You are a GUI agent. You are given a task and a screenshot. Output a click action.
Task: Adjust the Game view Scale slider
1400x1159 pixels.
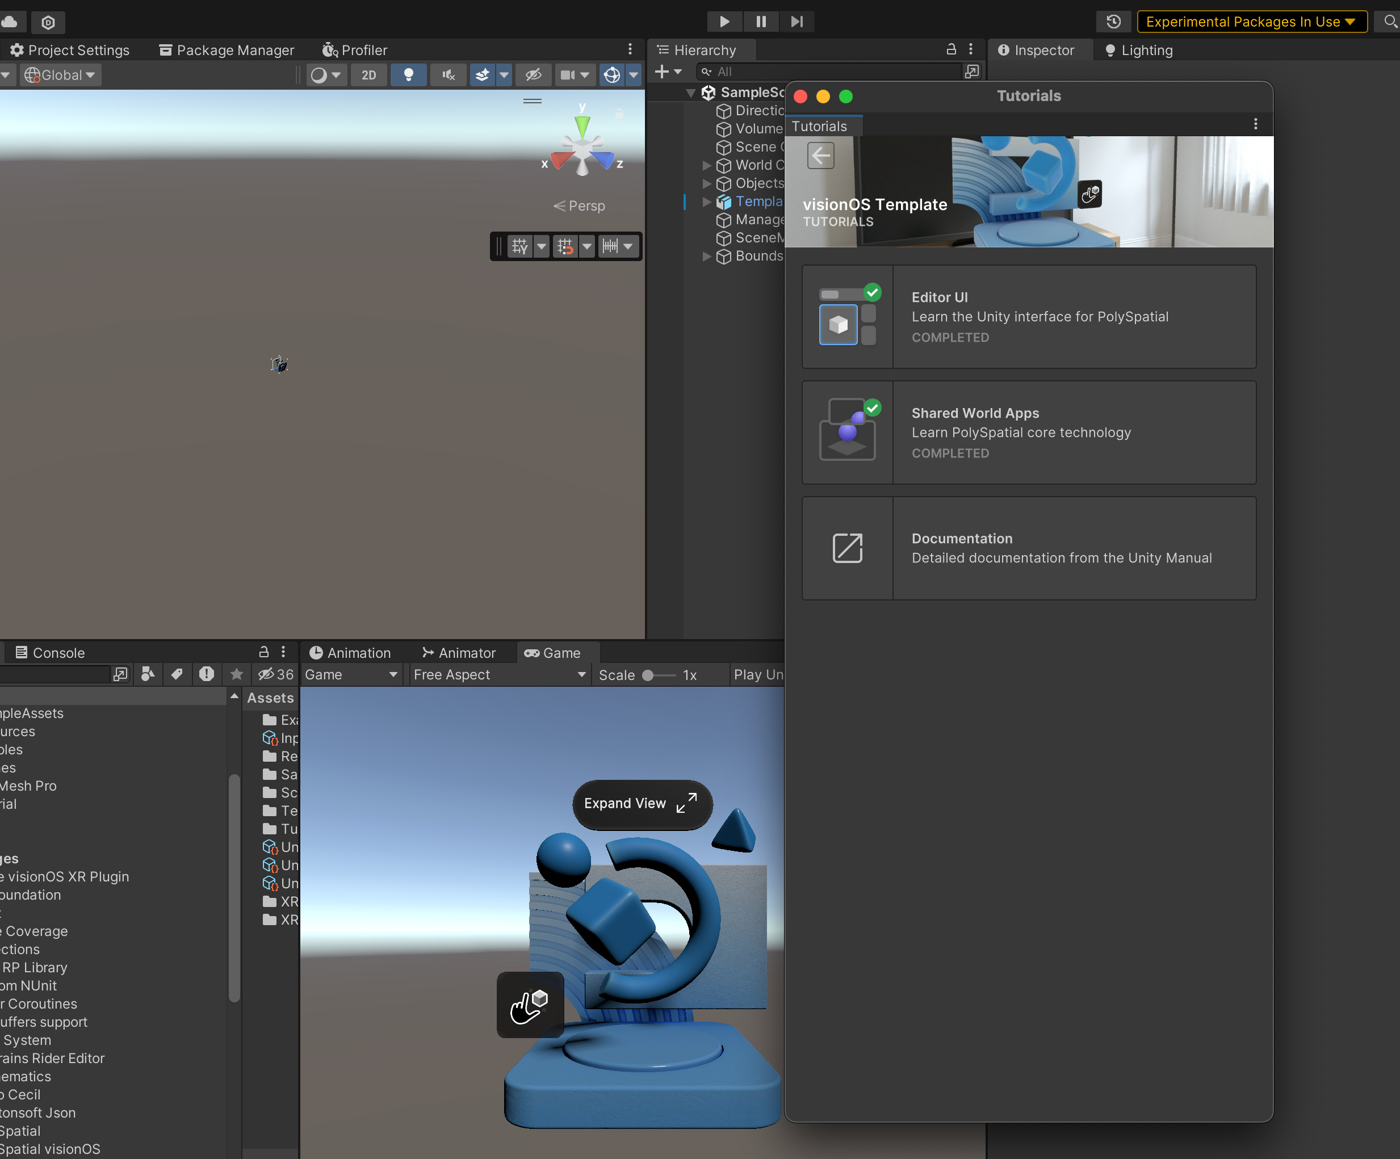(659, 675)
